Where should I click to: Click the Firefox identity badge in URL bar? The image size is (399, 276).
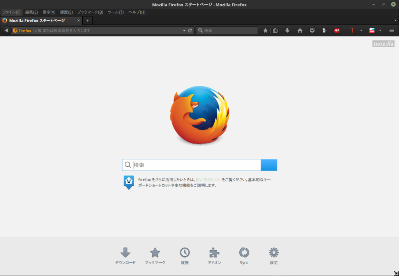(22, 30)
